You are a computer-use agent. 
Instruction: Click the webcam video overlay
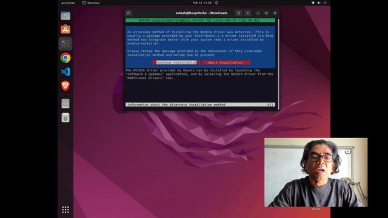coord(316,172)
